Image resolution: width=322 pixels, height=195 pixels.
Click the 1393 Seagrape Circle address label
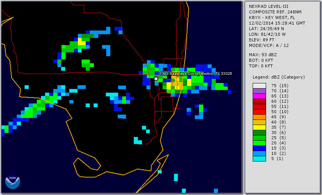[x=196, y=74]
